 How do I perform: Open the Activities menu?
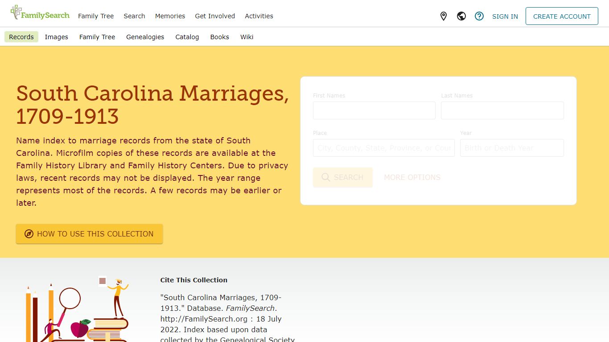(x=259, y=16)
